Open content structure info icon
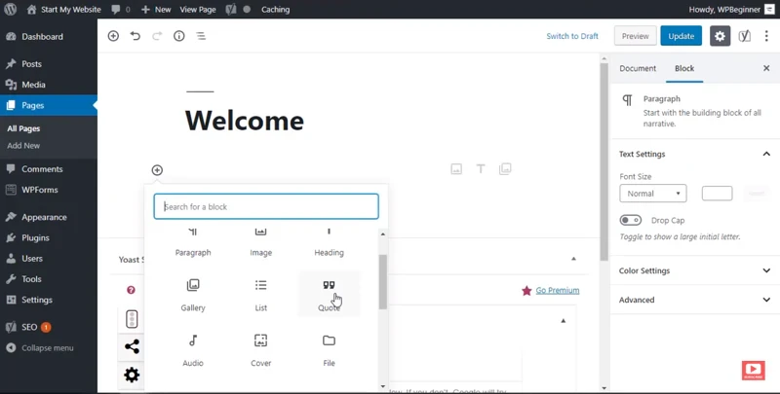 pyautogui.click(x=179, y=36)
